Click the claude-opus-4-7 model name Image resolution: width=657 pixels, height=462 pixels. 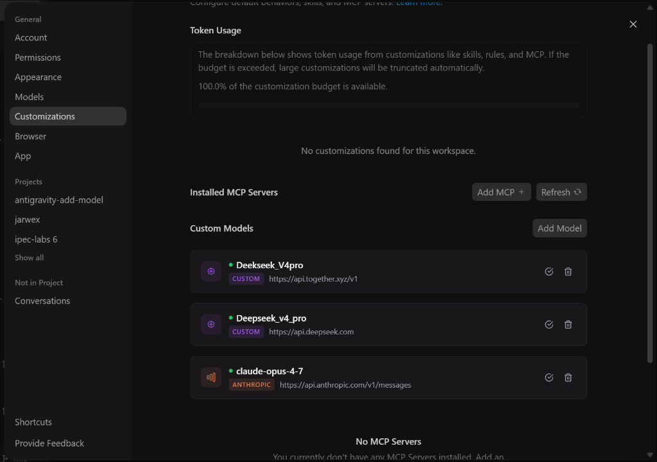pos(269,371)
